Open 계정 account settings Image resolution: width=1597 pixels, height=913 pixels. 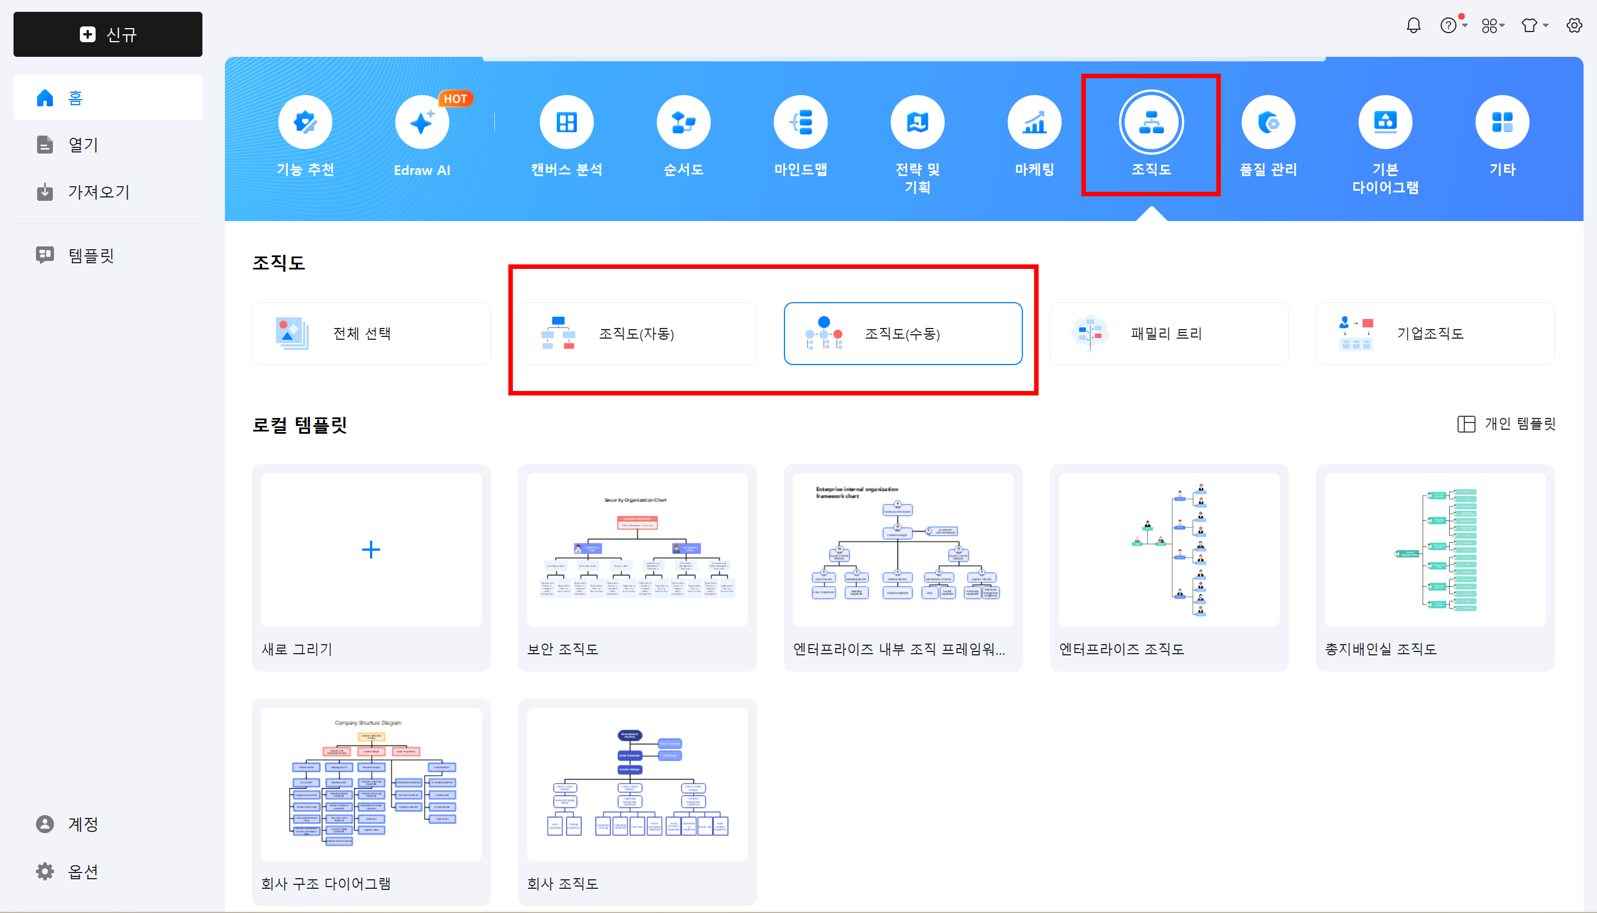[108, 824]
